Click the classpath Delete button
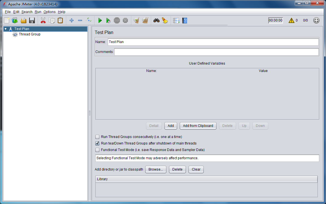Screen dimensions: 326x204 pyautogui.click(x=177, y=169)
